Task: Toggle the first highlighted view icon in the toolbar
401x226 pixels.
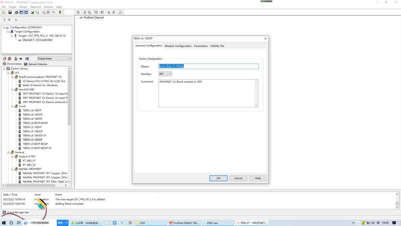Action: [21, 12]
